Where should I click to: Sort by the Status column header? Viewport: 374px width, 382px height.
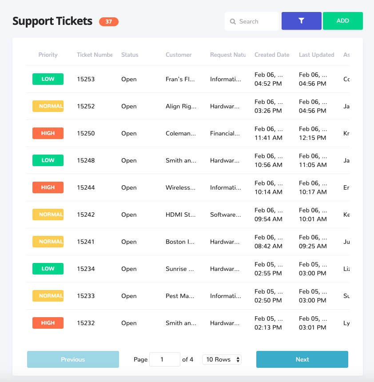point(130,55)
